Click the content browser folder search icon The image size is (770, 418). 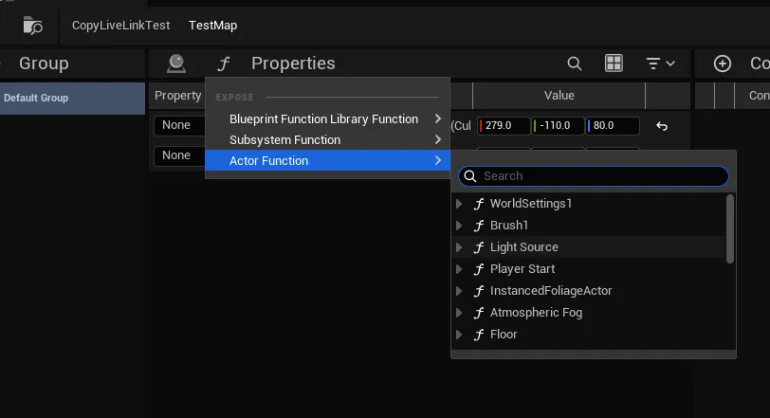tap(32, 26)
